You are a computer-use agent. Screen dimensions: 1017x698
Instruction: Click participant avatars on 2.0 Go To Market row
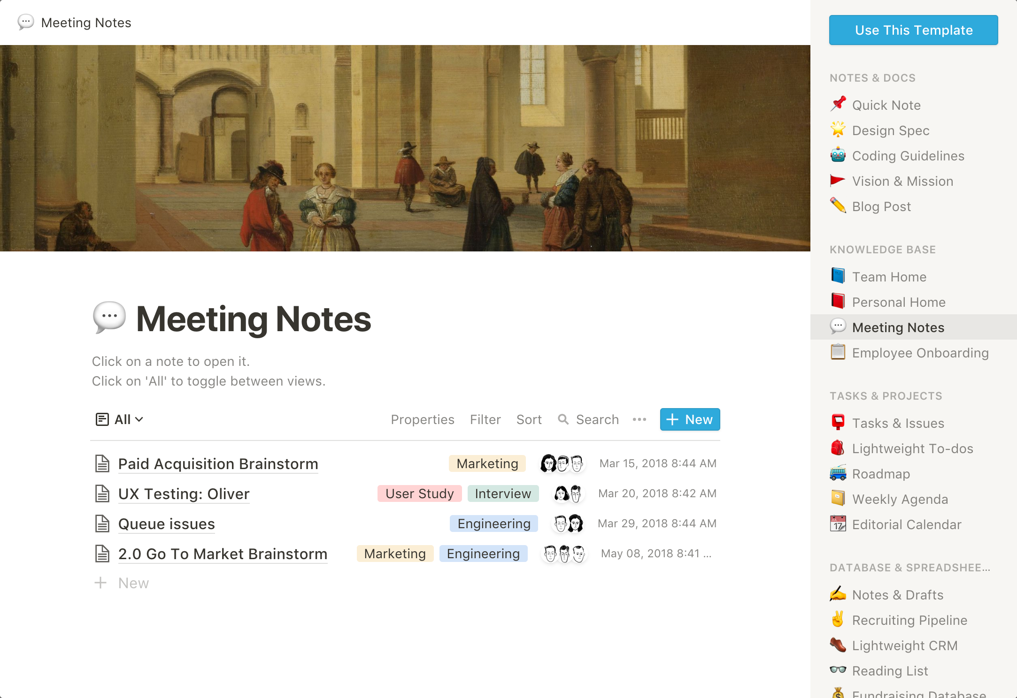[x=564, y=554]
